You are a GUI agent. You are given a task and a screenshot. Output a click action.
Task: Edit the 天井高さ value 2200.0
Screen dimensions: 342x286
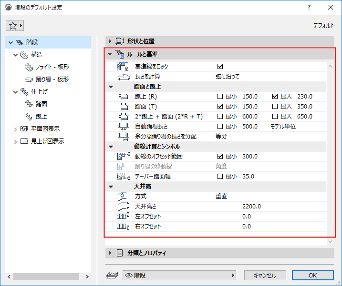tap(251, 207)
